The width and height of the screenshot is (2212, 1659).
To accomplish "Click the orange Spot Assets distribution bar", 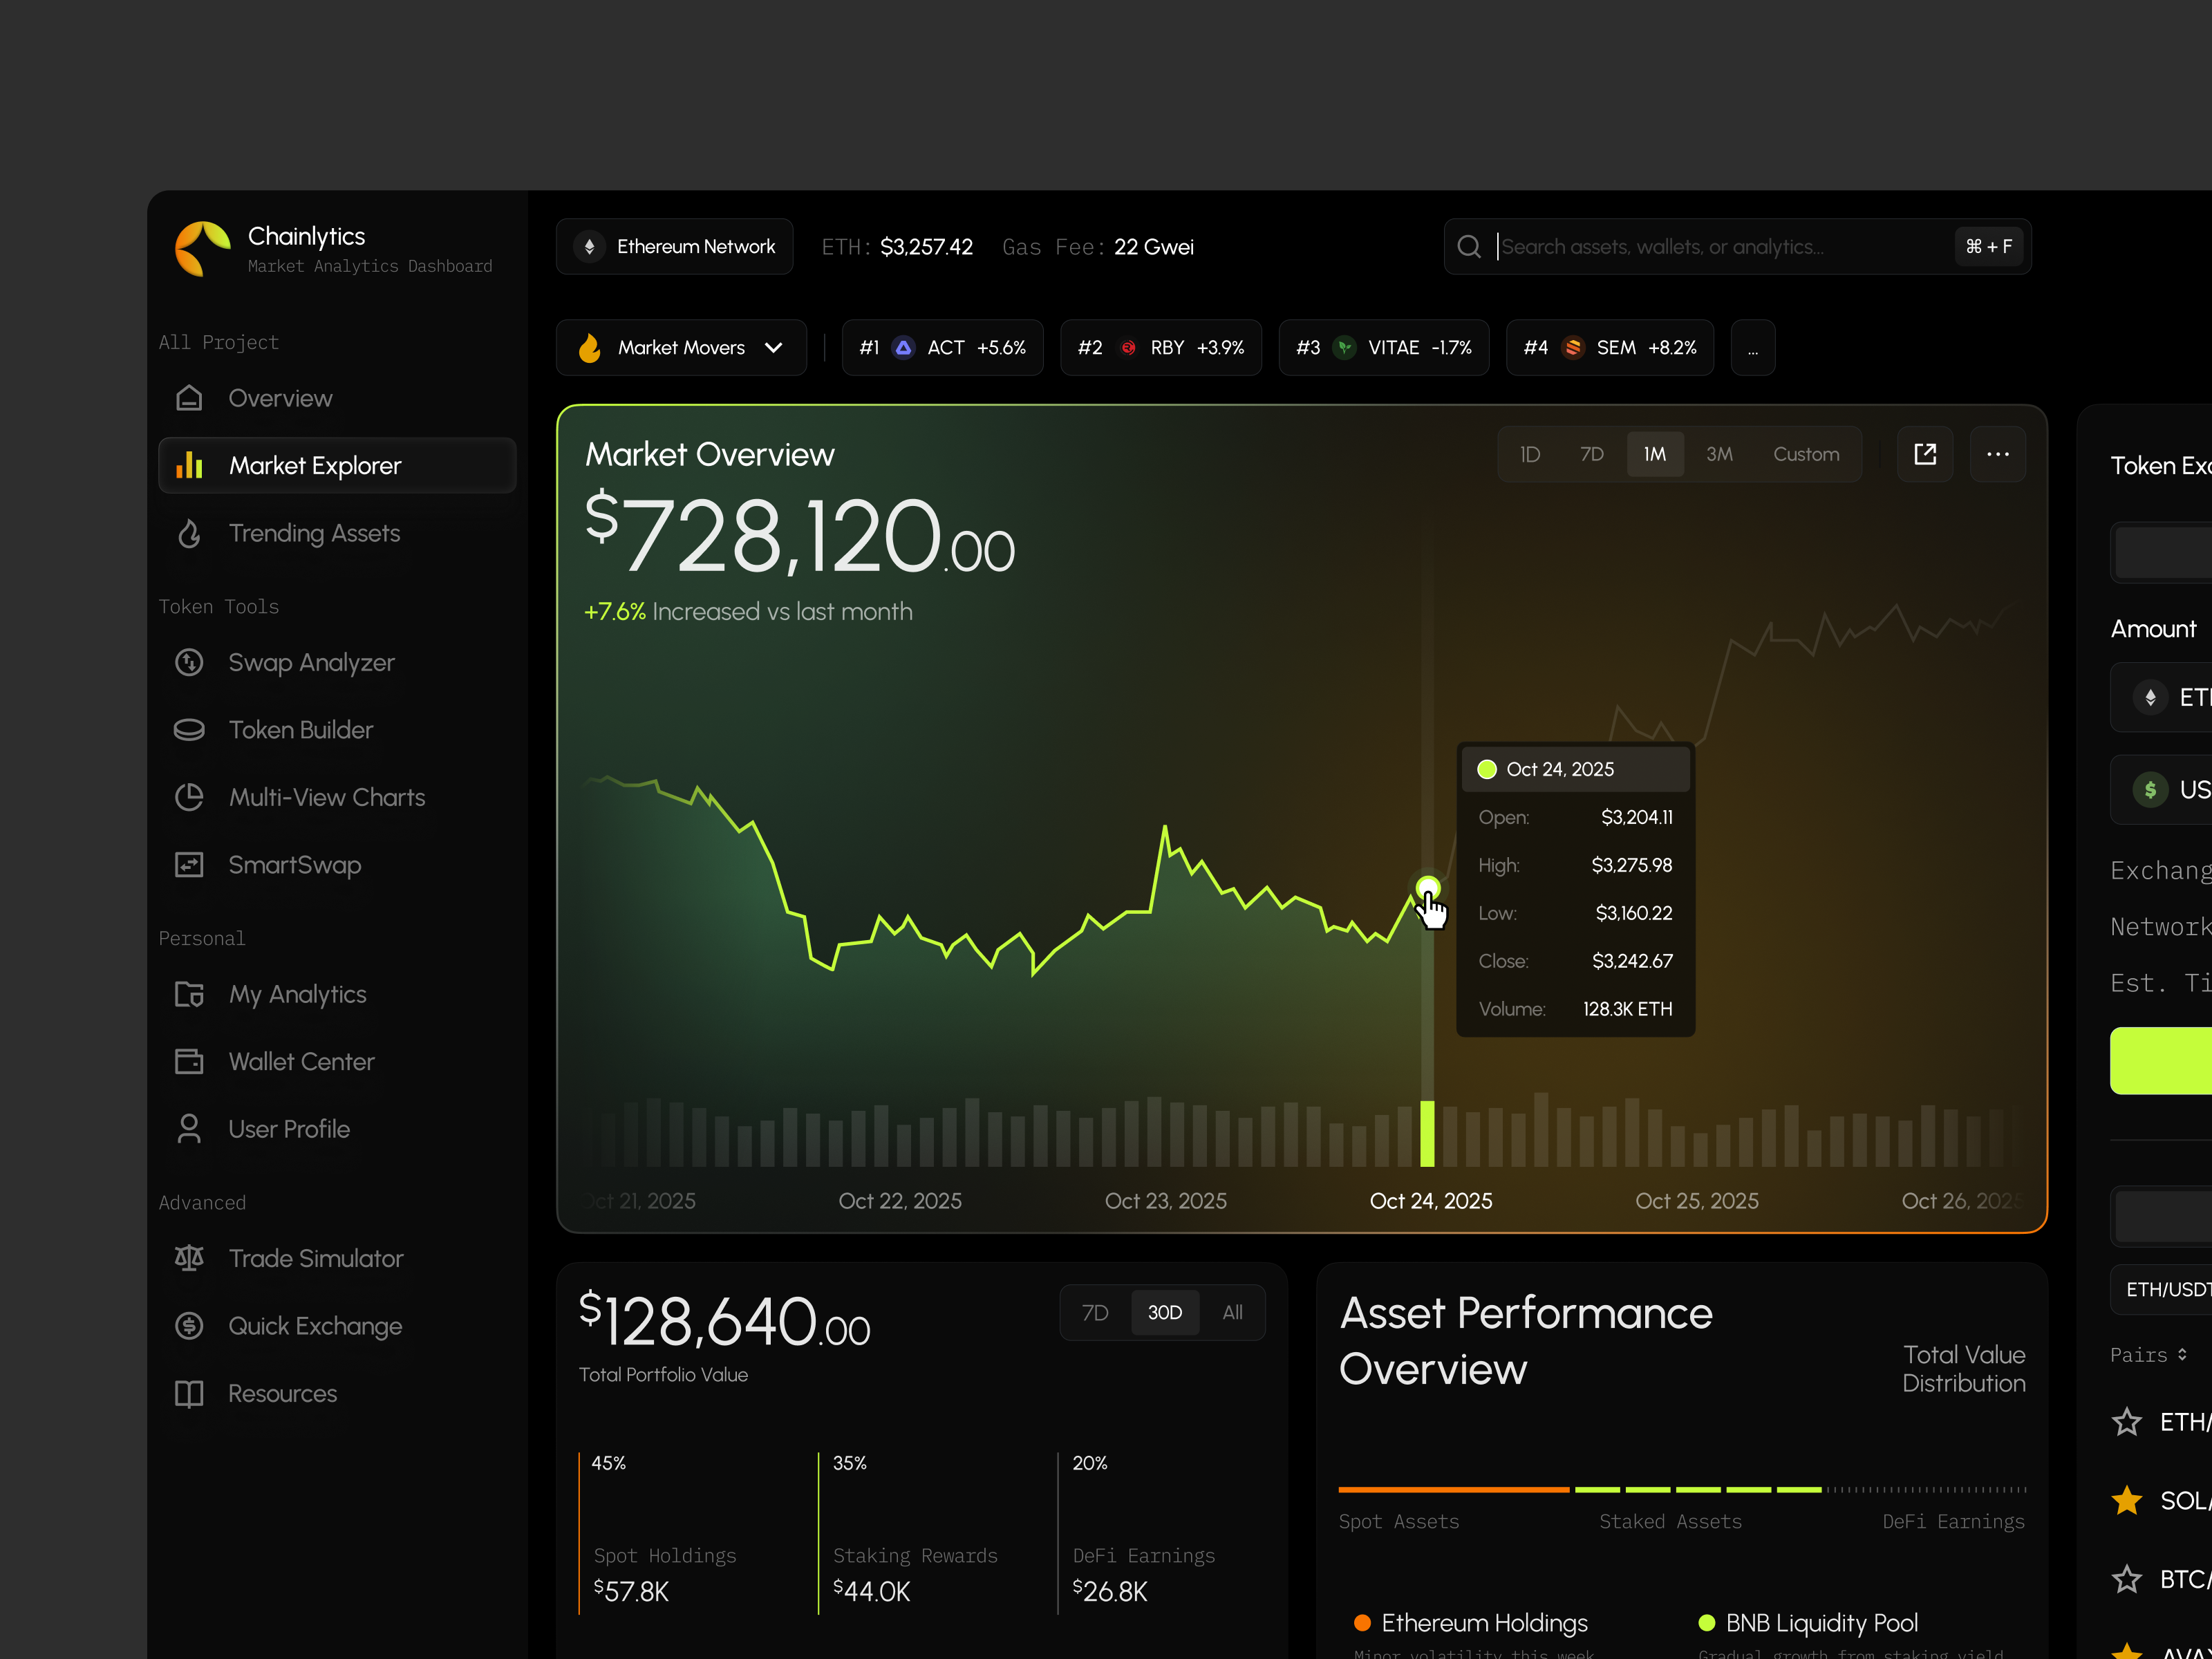I will point(1454,1490).
